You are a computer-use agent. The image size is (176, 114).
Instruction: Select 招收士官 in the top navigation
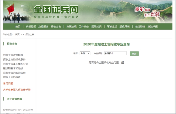(x=56, y=26)
